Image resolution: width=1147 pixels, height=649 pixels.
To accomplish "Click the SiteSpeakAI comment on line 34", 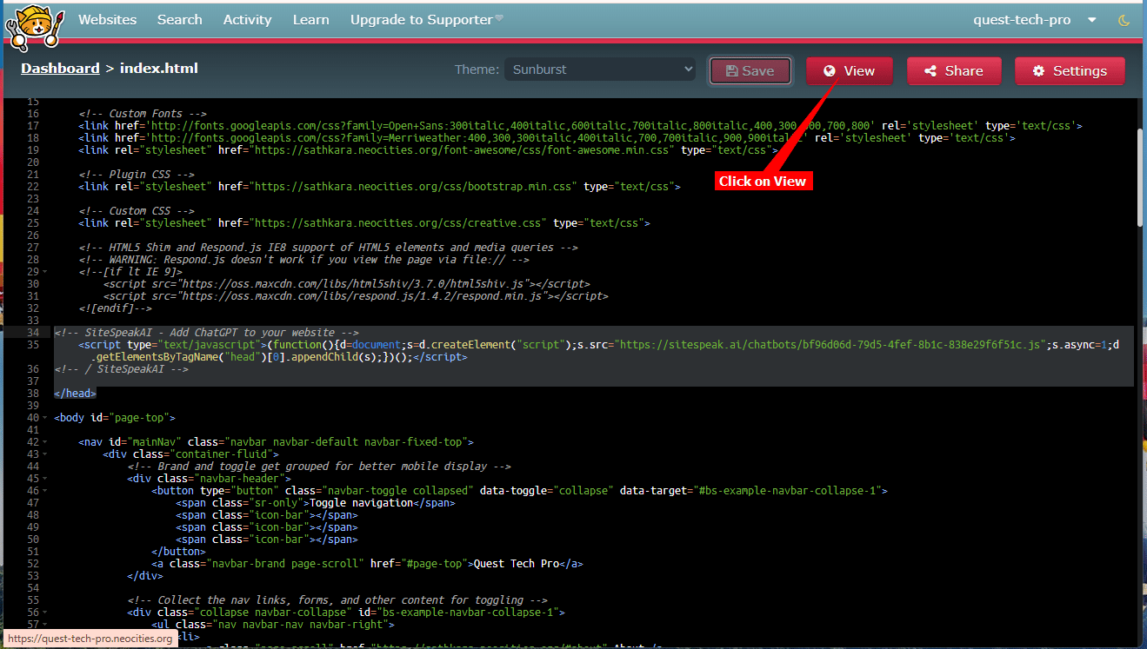I will click(x=206, y=333).
